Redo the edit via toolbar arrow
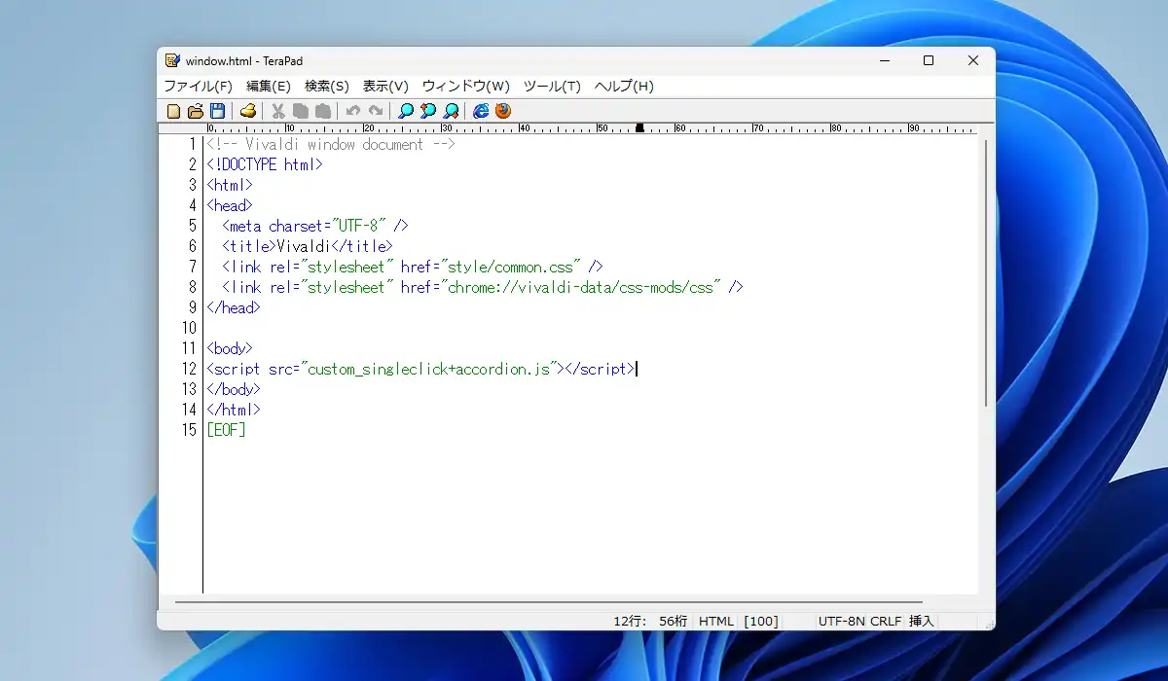 tap(376, 111)
